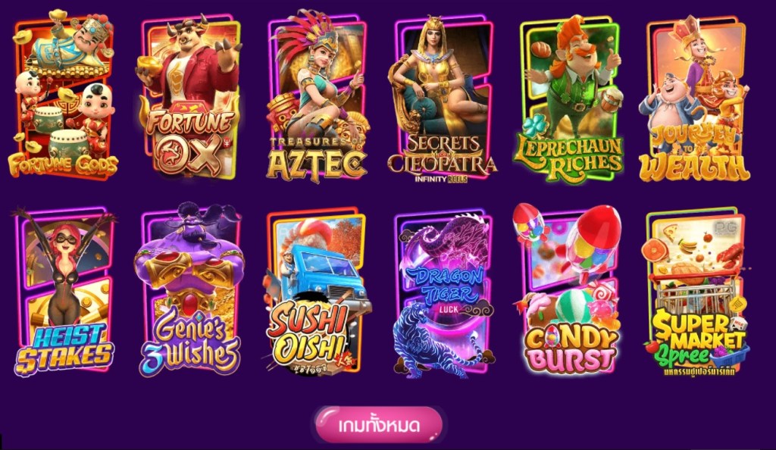Screen dimensions: 776x450
Task: Select the Genie's 3 Wishes game
Action: tap(190, 290)
